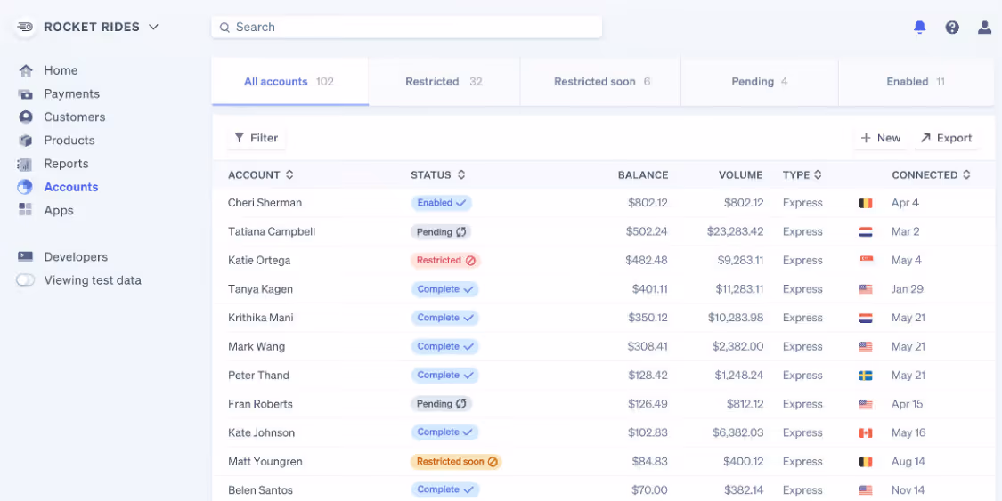The height and width of the screenshot is (501, 1002).
Task: Click the $23,283.42 volume value
Action: [735, 231]
